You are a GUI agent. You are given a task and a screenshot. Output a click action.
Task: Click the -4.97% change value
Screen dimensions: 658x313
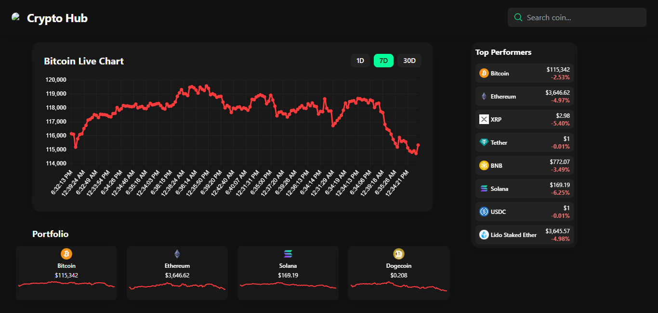click(x=561, y=100)
